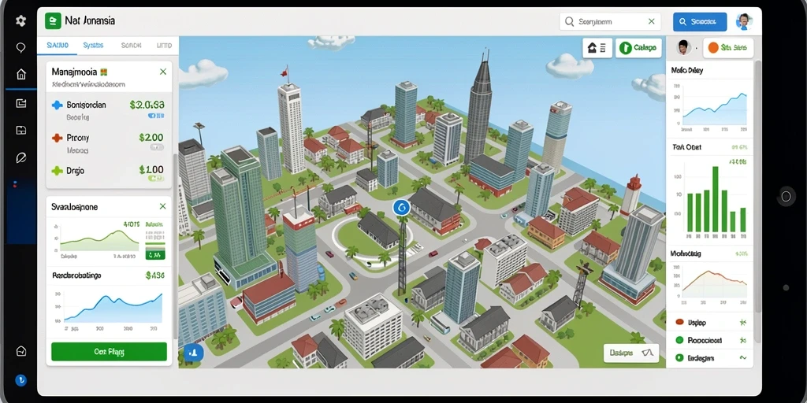This screenshot has height=403, width=807.
Task: Click the small green button beside the Svaaloajnone chart
Action: click(x=155, y=253)
